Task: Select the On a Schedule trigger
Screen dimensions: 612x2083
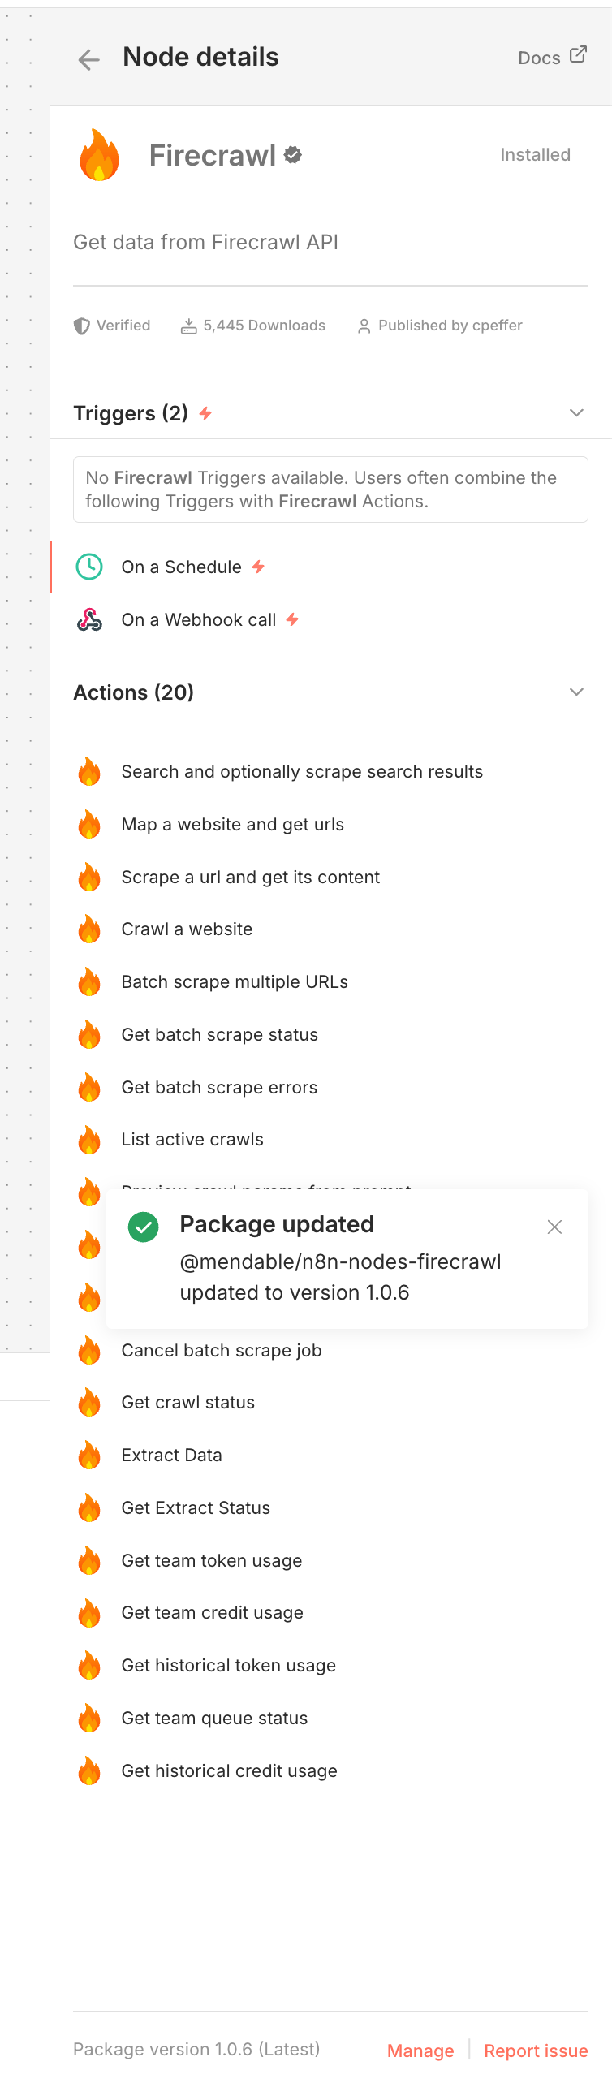Action: point(181,567)
